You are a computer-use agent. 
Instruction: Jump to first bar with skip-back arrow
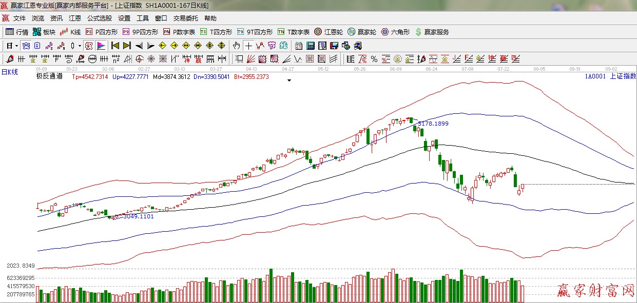click(115, 46)
